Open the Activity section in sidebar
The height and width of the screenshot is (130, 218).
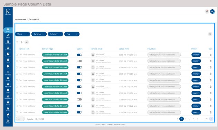pos(8,30)
